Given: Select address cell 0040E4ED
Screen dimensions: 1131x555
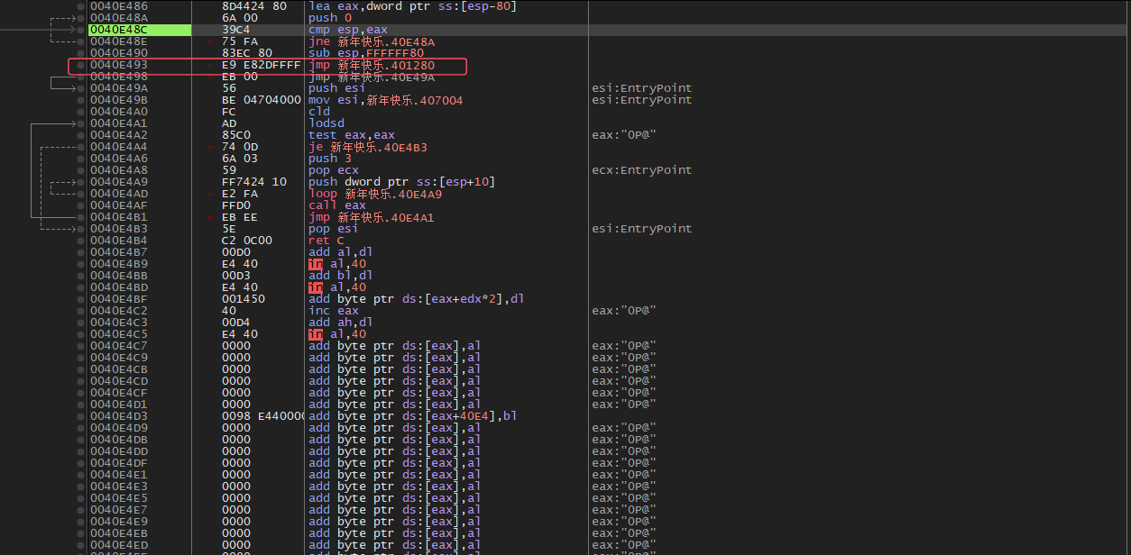Looking at the screenshot, I should [118, 545].
